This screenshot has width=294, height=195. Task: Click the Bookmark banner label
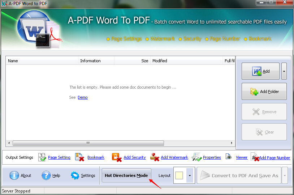(260, 39)
